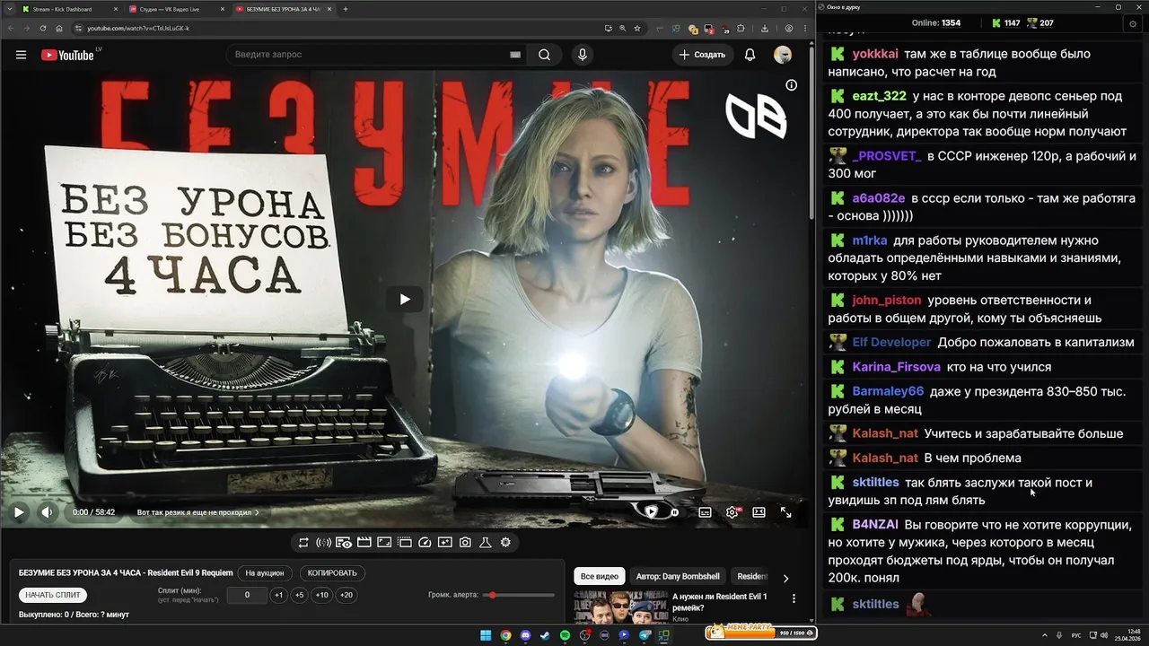This screenshot has width=1149, height=646.
Task: Click the 'На аукцион' button
Action: tap(265, 573)
